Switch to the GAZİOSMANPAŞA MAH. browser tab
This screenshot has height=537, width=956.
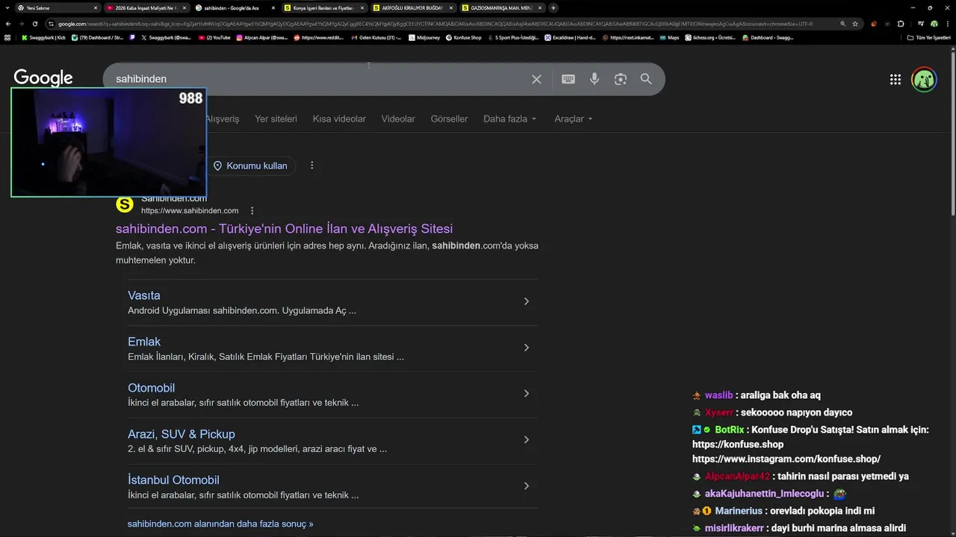point(502,7)
